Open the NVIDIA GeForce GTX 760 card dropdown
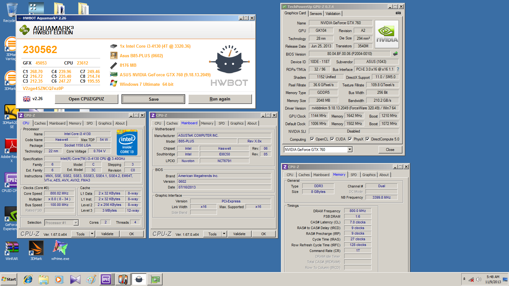The width and height of the screenshot is (509, 286). [x=350, y=149]
